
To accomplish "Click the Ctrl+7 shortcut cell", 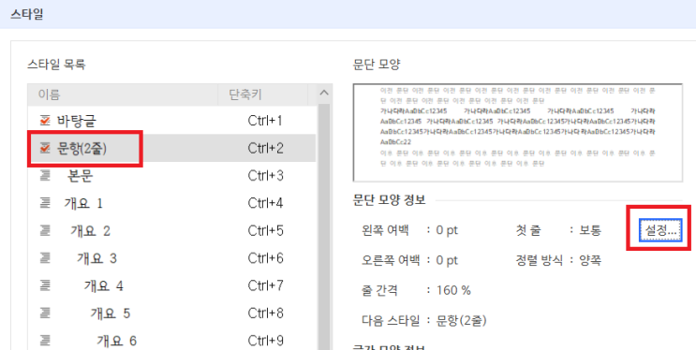I will 265,285.
